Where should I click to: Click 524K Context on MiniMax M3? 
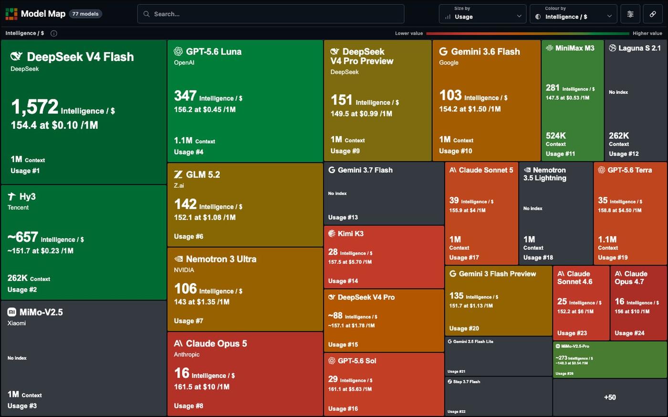click(x=556, y=139)
